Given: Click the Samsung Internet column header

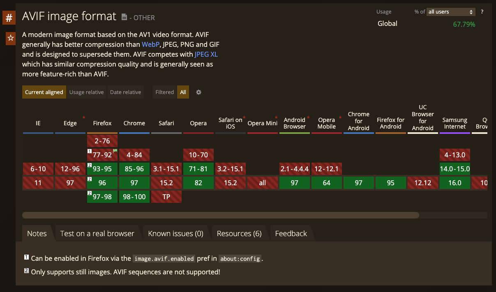Looking at the screenshot, I should [455, 123].
